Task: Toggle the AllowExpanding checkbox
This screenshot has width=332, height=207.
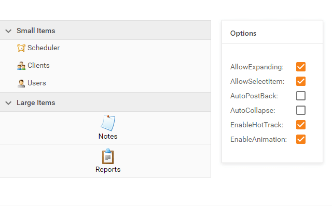Action: pos(301,67)
